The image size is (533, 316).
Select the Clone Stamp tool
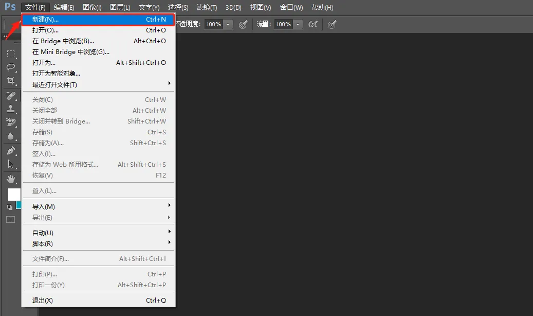click(11, 109)
